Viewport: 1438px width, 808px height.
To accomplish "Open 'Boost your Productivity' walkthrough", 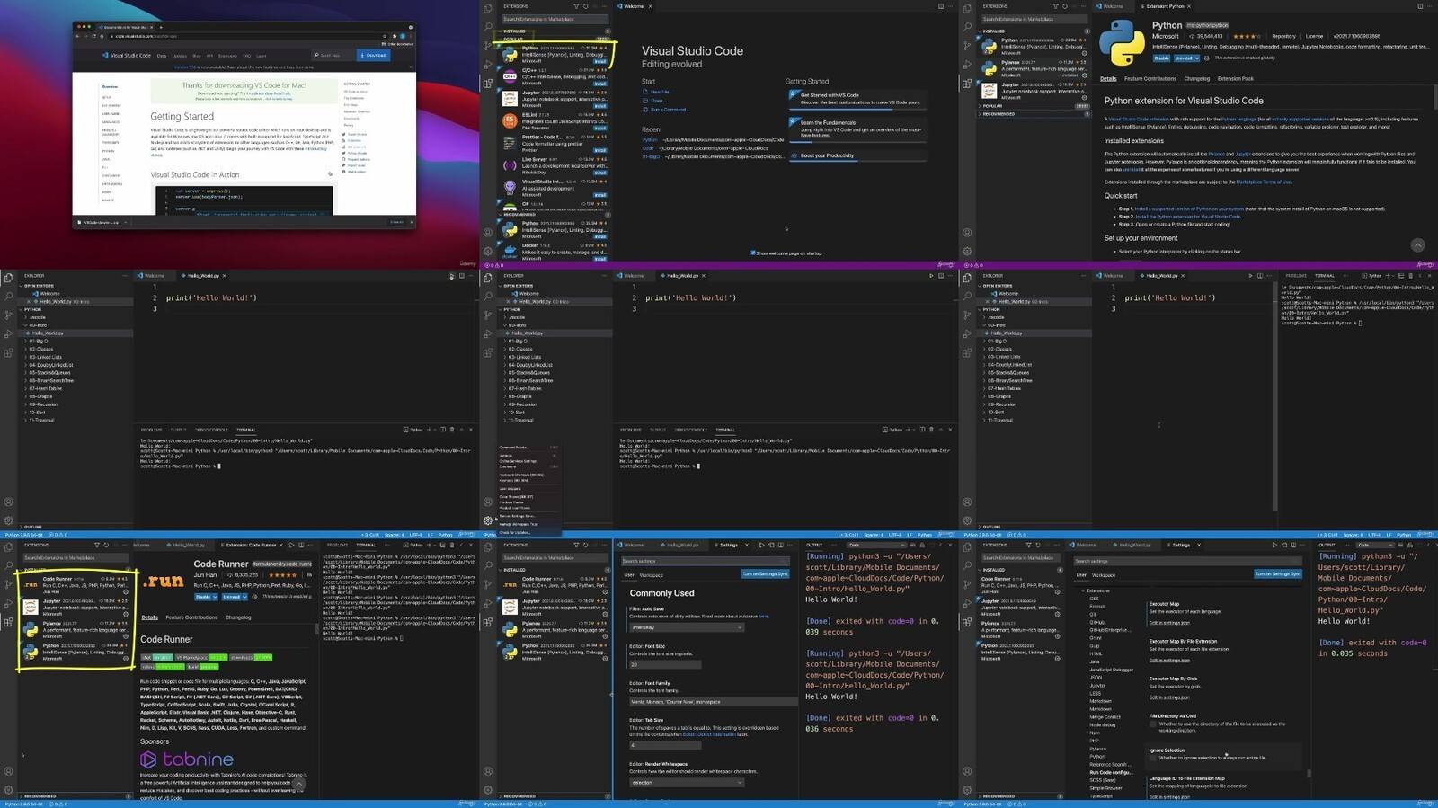I will coord(856,155).
